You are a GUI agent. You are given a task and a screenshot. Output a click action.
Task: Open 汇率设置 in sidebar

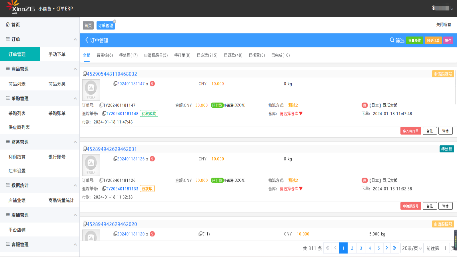[x=17, y=171]
